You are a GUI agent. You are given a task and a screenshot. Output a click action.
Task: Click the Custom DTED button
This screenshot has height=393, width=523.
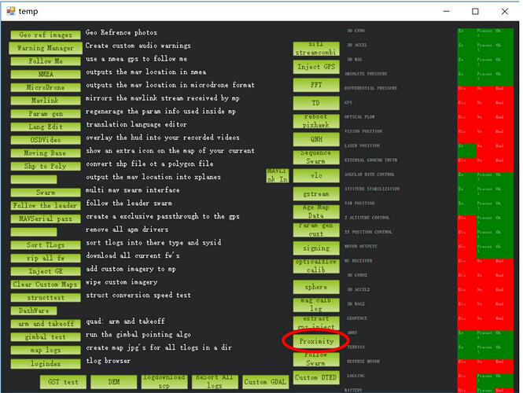[x=316, y=377]
